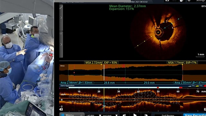
Task: Click Area 2.94mm², Ø=1.93mm proximal reference
Action: click(76, 83)
